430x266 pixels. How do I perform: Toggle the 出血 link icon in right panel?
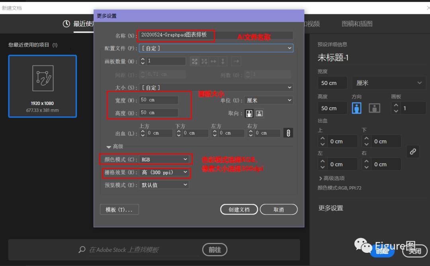tap(413, 152)
